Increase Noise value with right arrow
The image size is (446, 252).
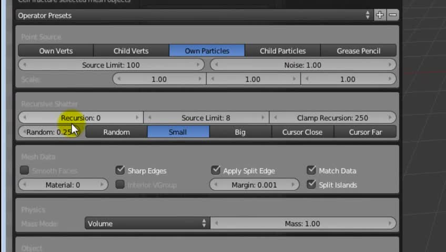390,65
